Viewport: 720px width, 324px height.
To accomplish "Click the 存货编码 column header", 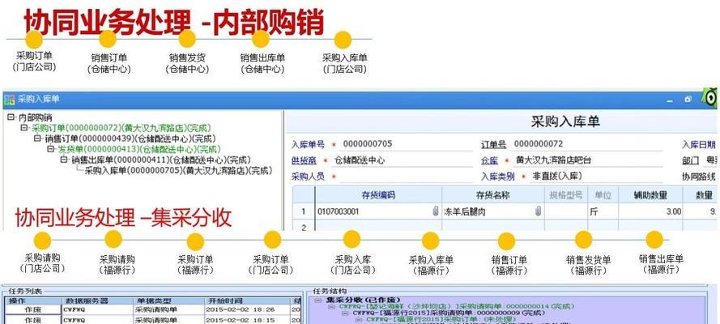I will point(378,195).
